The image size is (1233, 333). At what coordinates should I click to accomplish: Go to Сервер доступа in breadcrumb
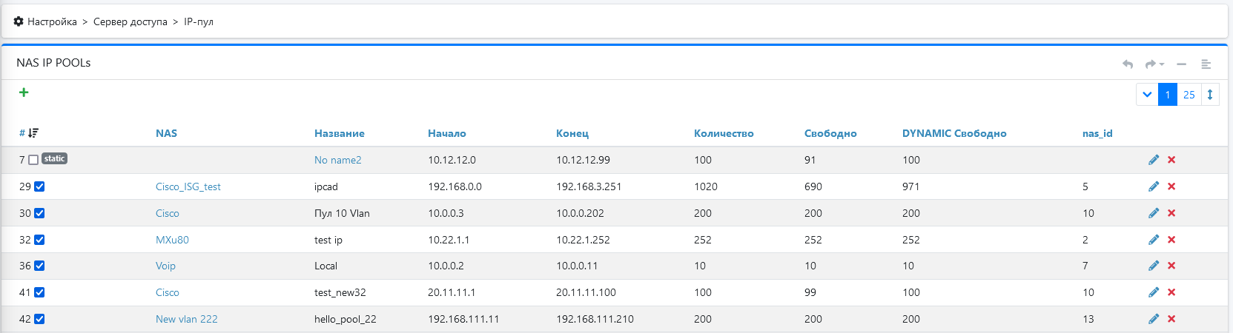point(130,21)
